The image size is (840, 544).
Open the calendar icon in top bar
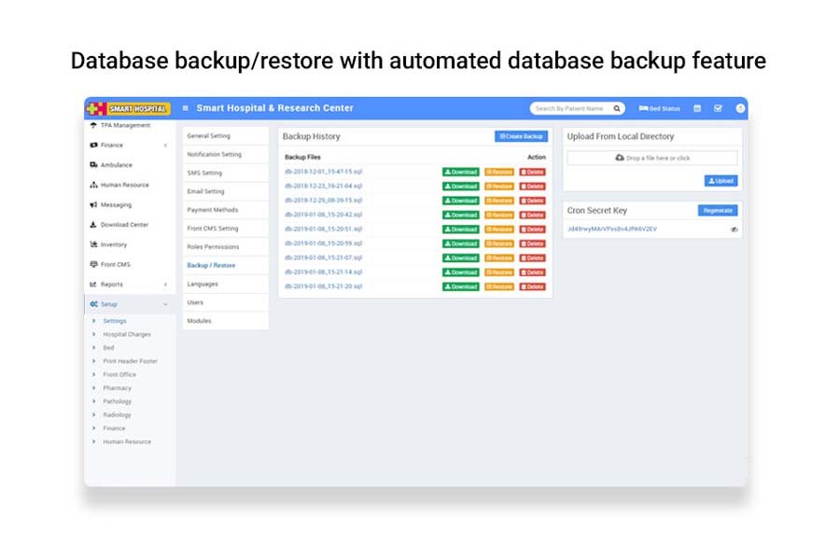(697, 108)
